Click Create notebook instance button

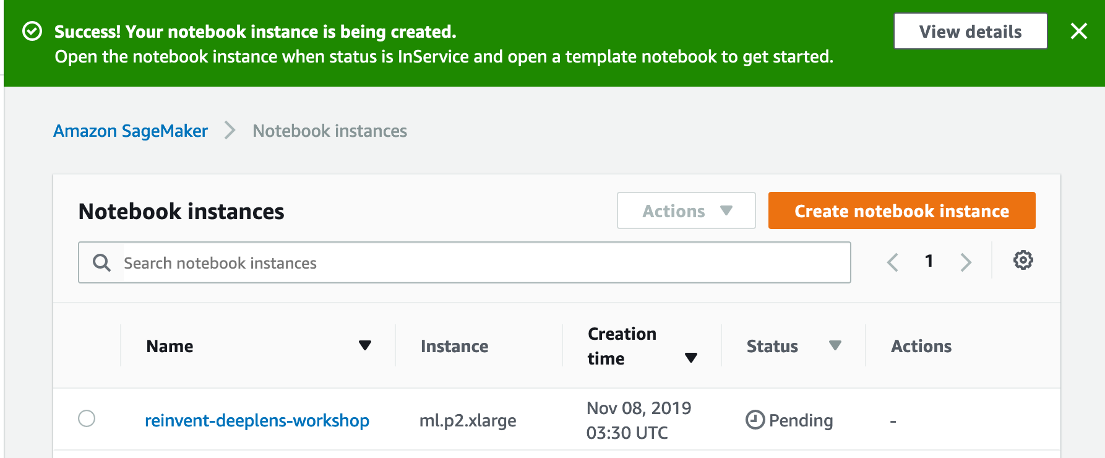click(x=901, y=210)
